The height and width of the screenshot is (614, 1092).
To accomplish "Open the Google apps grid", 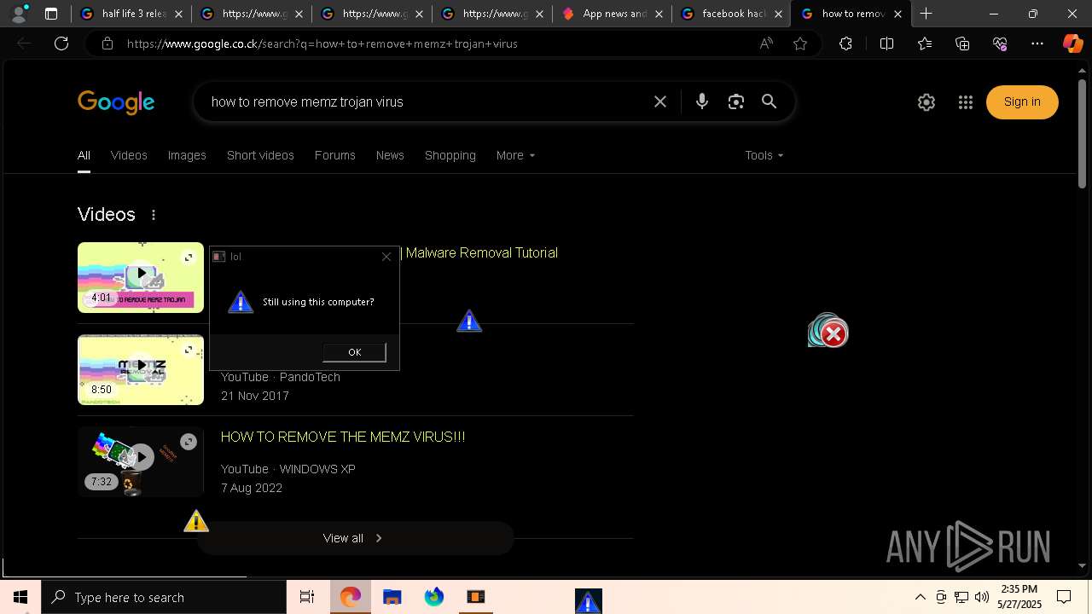I will (x=966, y=102).
